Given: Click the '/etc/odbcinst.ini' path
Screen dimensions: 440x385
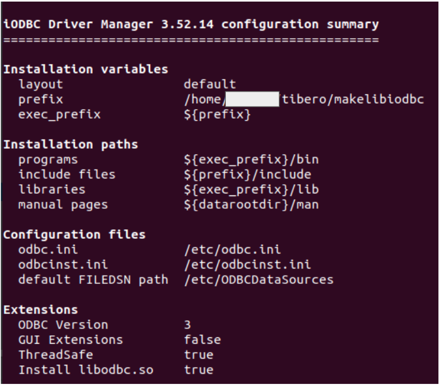Looking at the screenshot, I should click(x=248, y=264).
